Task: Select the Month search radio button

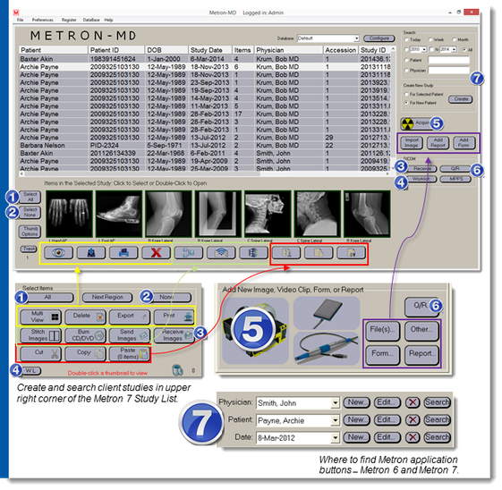Action: pos(454,39)
